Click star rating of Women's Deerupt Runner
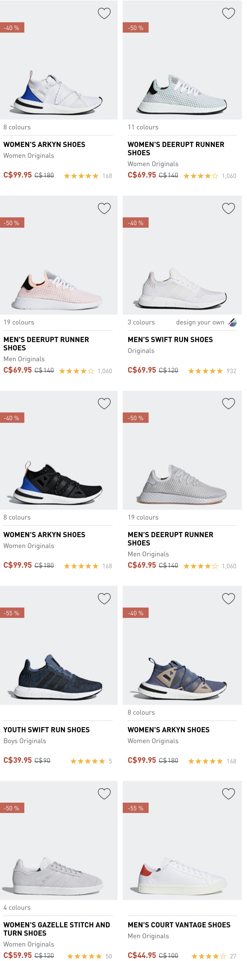 tap(200, 176)
